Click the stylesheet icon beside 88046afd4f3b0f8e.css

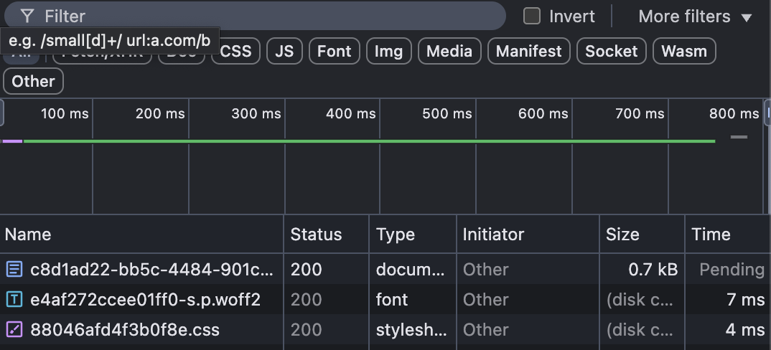[x=14, y=330]
